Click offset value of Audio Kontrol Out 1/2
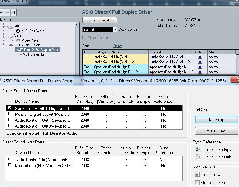 (x=106, y=120)
